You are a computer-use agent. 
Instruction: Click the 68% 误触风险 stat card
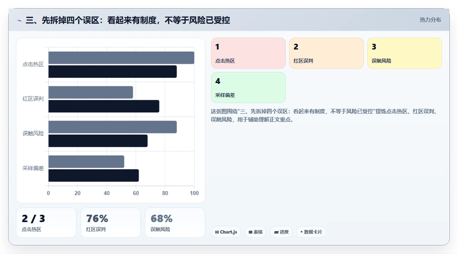pyautogui.click(x=175, y=223)
